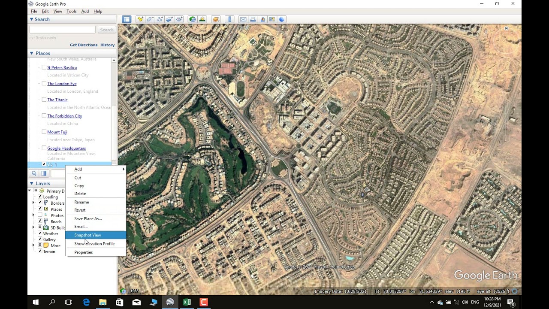The image size is (549, 309).
Task: Toggle the sidebar panel toolbar icon
Action: [126, 19]
